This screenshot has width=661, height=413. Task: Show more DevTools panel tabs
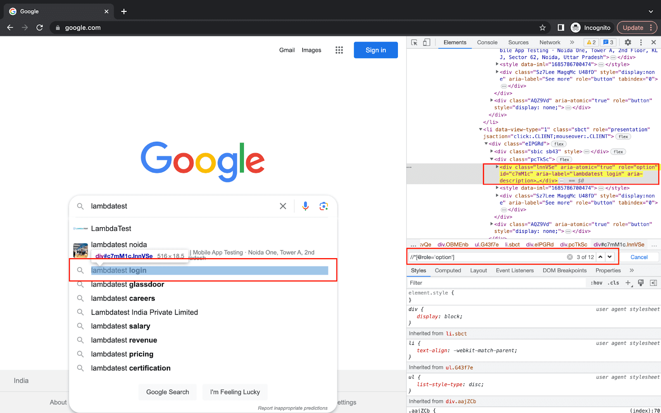572,42
